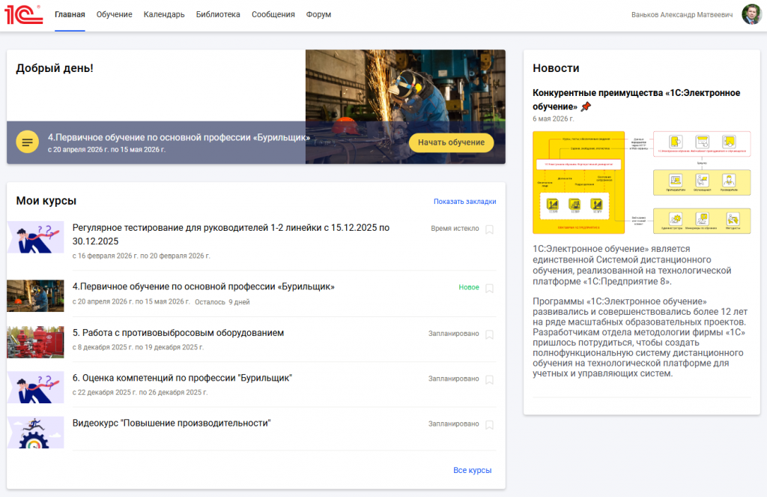Click the green 'Новое' status label
Viewport: 767px width, 497px height.
469,287
